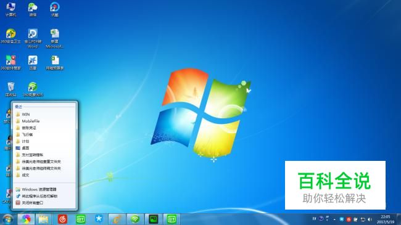
Task: Open the orange Internet Explorer taskbar icon
Action: [117, 219]
